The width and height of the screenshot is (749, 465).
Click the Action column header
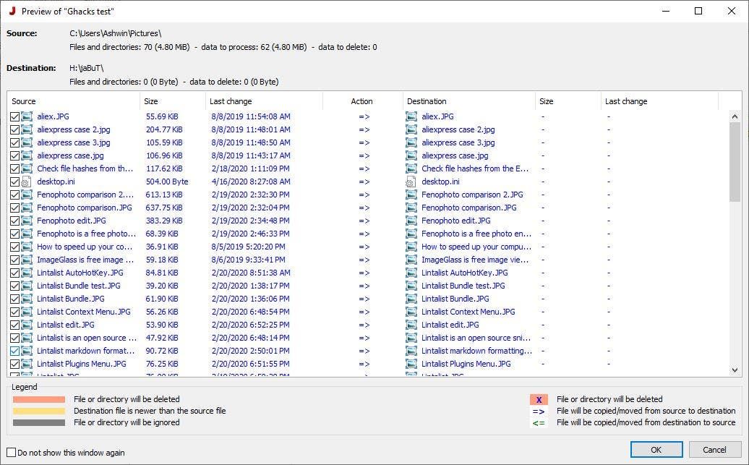(362, 101)
